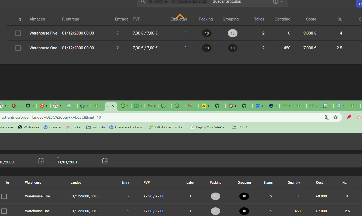Viewport: 362px width, 216px height.
Task: Open calendar picker for From date field
Action: coord(41,161)
